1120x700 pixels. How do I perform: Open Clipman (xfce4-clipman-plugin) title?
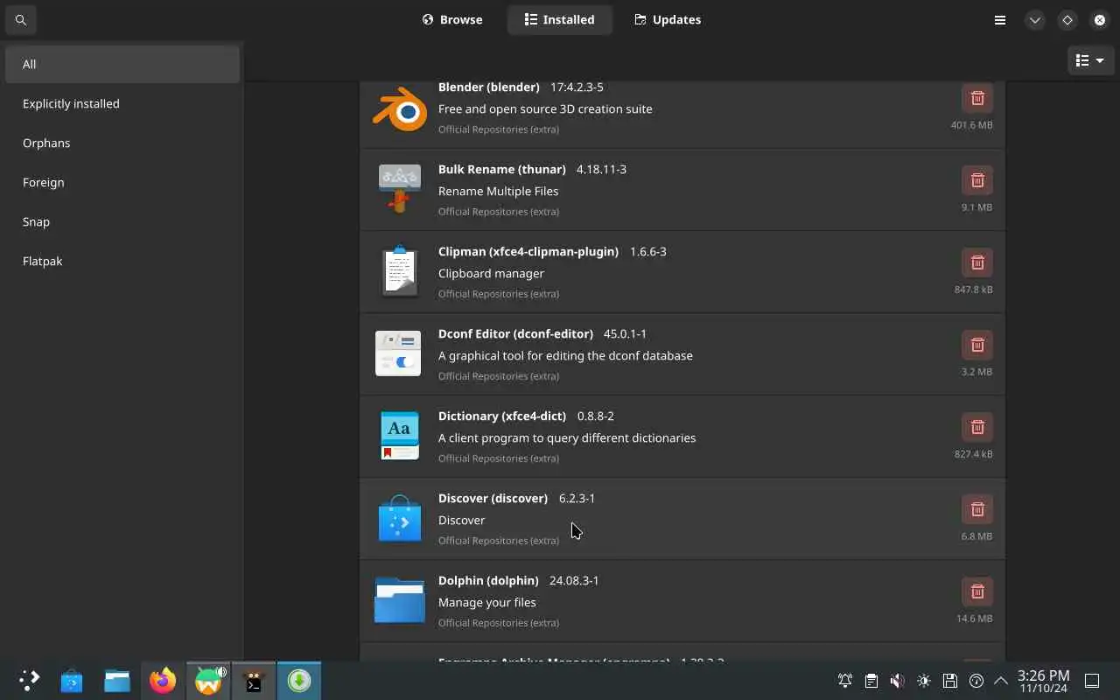(x=528, y=251)
